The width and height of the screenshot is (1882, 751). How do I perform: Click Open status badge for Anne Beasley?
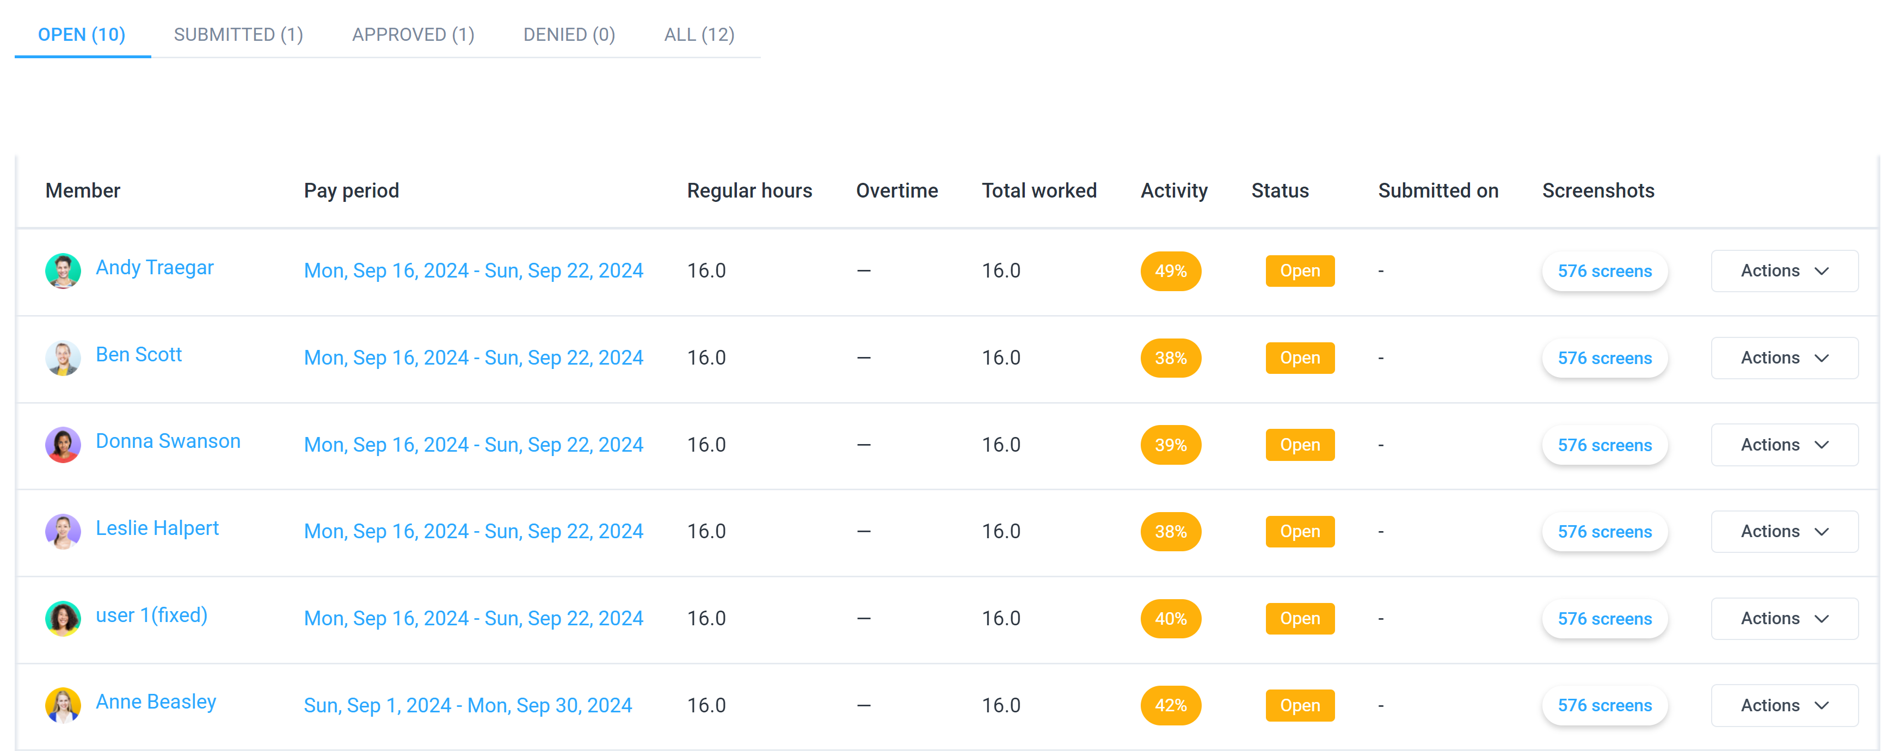point(1300,706)
